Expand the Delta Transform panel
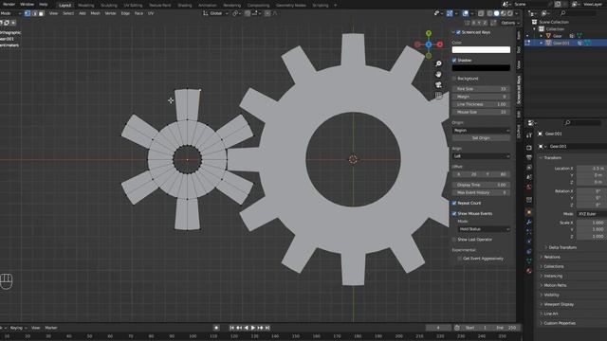The height and width of the screenshot is (341, 607). click(562, 247)
